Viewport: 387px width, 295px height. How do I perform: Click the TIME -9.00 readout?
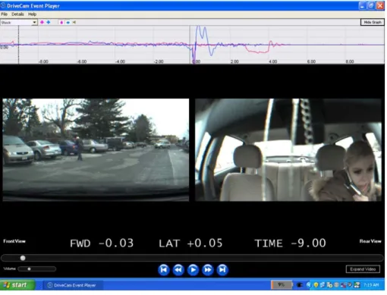290,243
